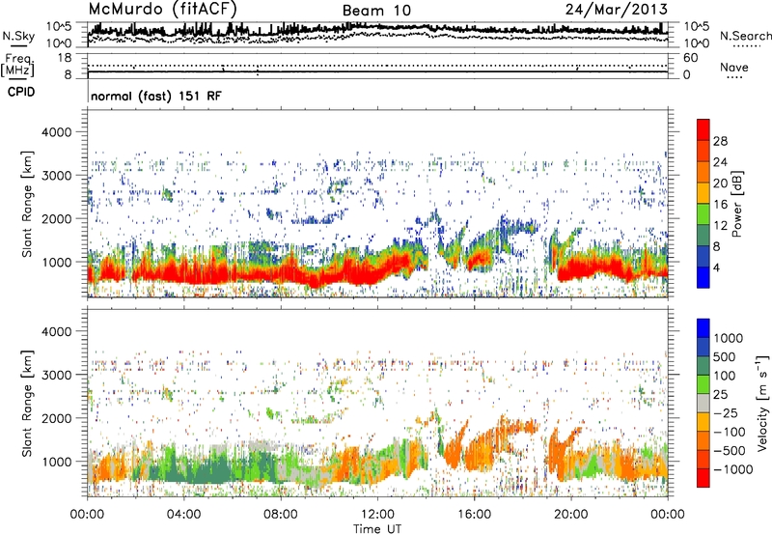Screen dimensions: 772x535
Task: Click the 16:00 time tick label
Action: 474,515
